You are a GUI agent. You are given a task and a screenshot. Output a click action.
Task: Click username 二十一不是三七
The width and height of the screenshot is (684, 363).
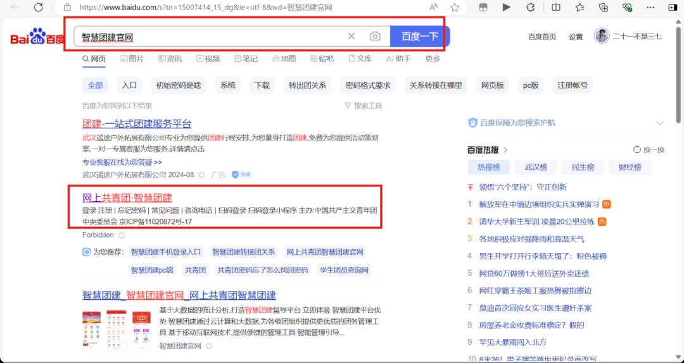pos(637,37)
